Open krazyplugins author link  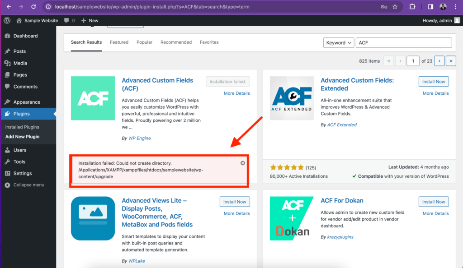(x=340, y=237)
